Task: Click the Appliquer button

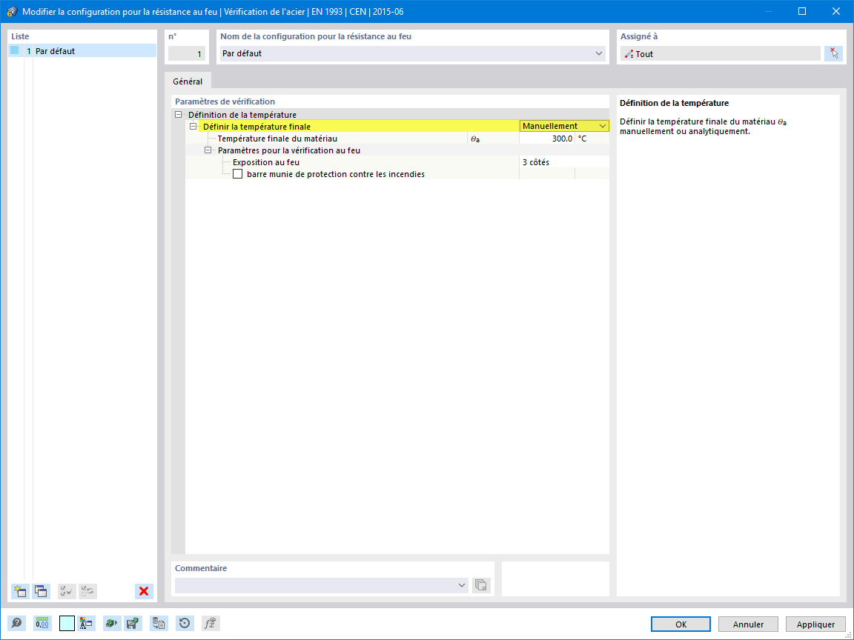Action: (815, 624)
